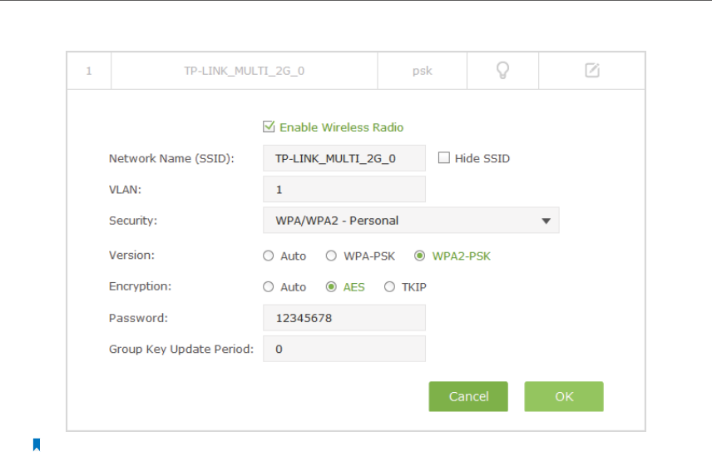Click the edit pencil icon in row 1
Screen dimensions: 712x452
click(592, 71)
